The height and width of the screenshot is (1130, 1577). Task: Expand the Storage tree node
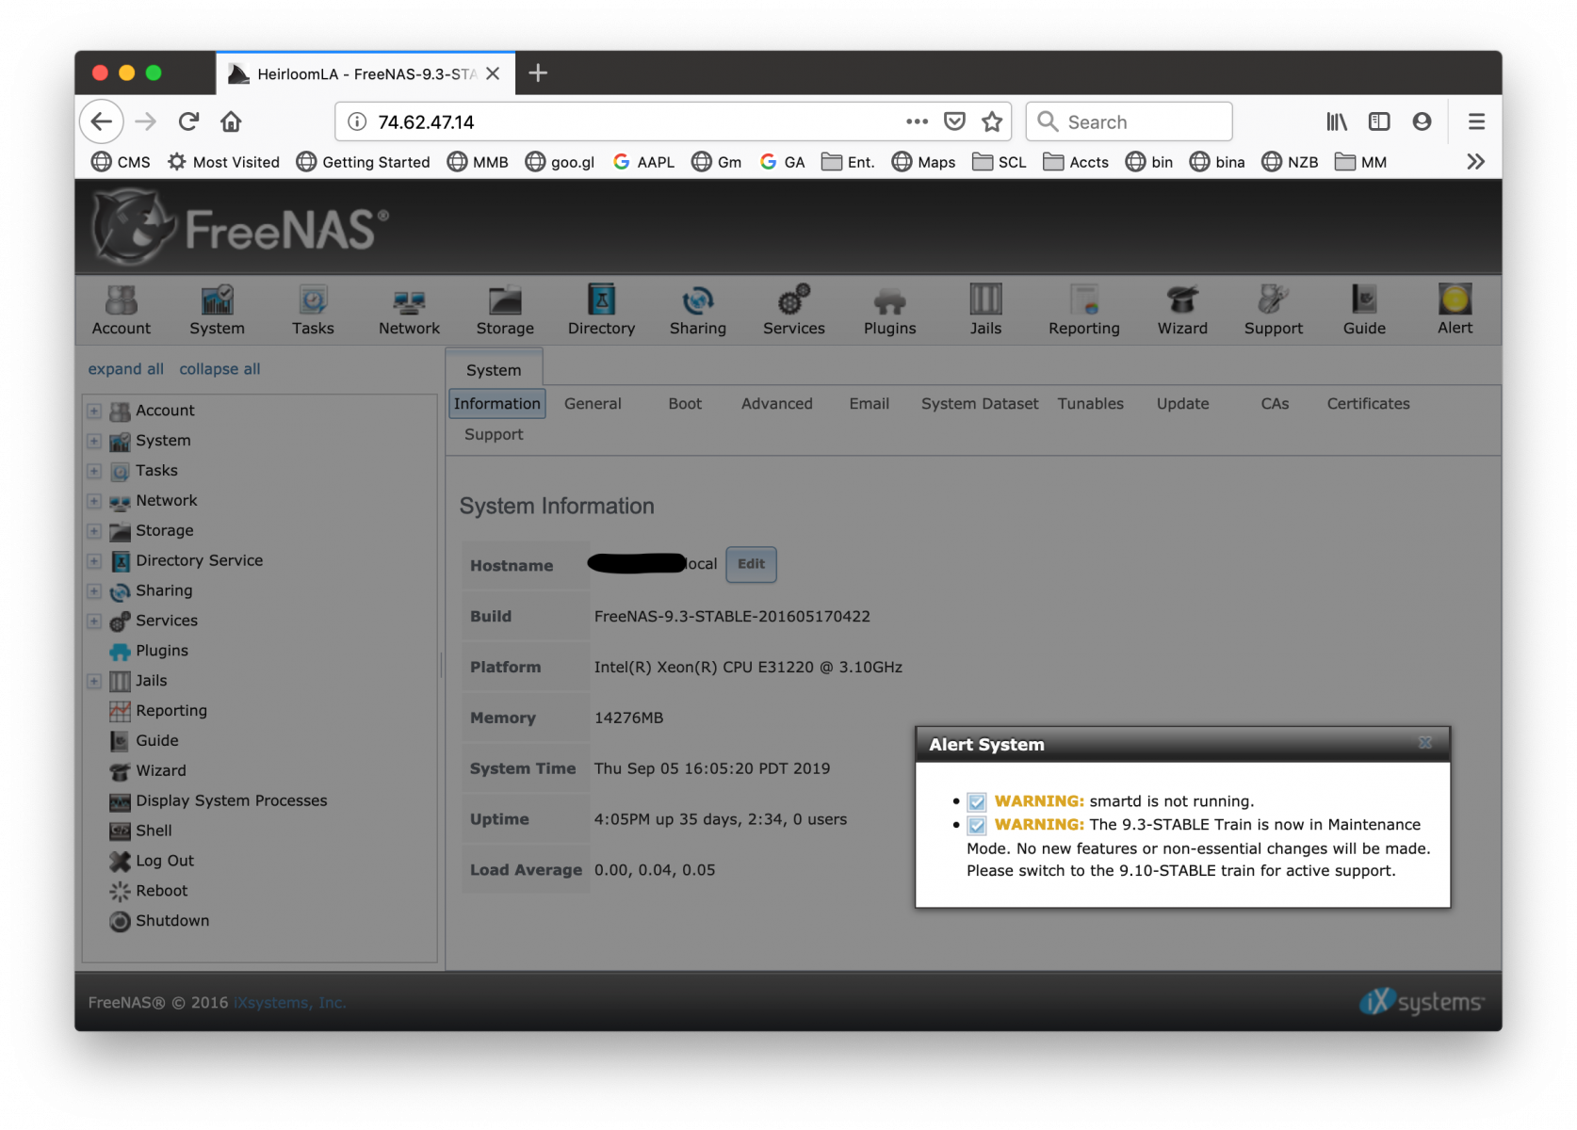point(94,531)
